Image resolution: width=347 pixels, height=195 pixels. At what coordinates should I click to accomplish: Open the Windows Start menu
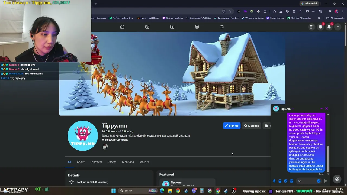coord(114,191)
